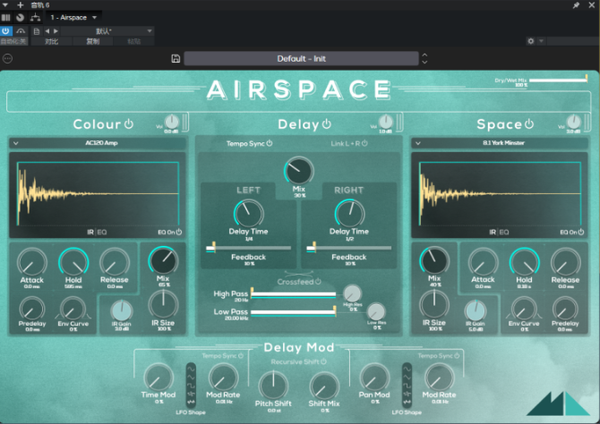The image size is (600, 424).
Task: Click the pin icon in the window title bar
Action: 575,5
